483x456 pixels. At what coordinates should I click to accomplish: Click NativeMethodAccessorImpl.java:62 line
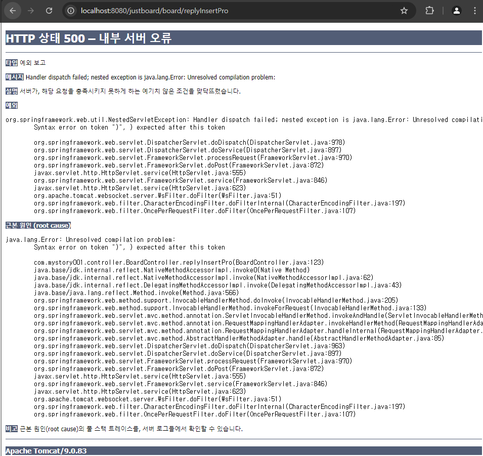[204, 277]
